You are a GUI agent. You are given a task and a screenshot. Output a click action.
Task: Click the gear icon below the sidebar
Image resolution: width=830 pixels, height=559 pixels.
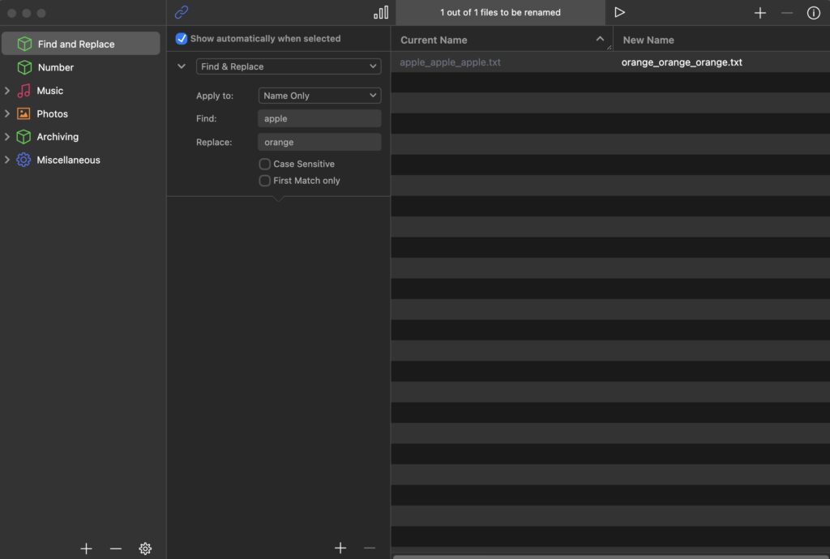[x=145, y=548]
